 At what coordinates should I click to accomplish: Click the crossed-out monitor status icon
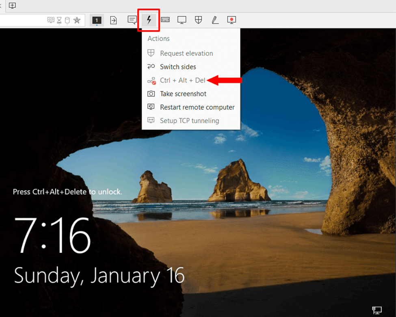(51, 20)
